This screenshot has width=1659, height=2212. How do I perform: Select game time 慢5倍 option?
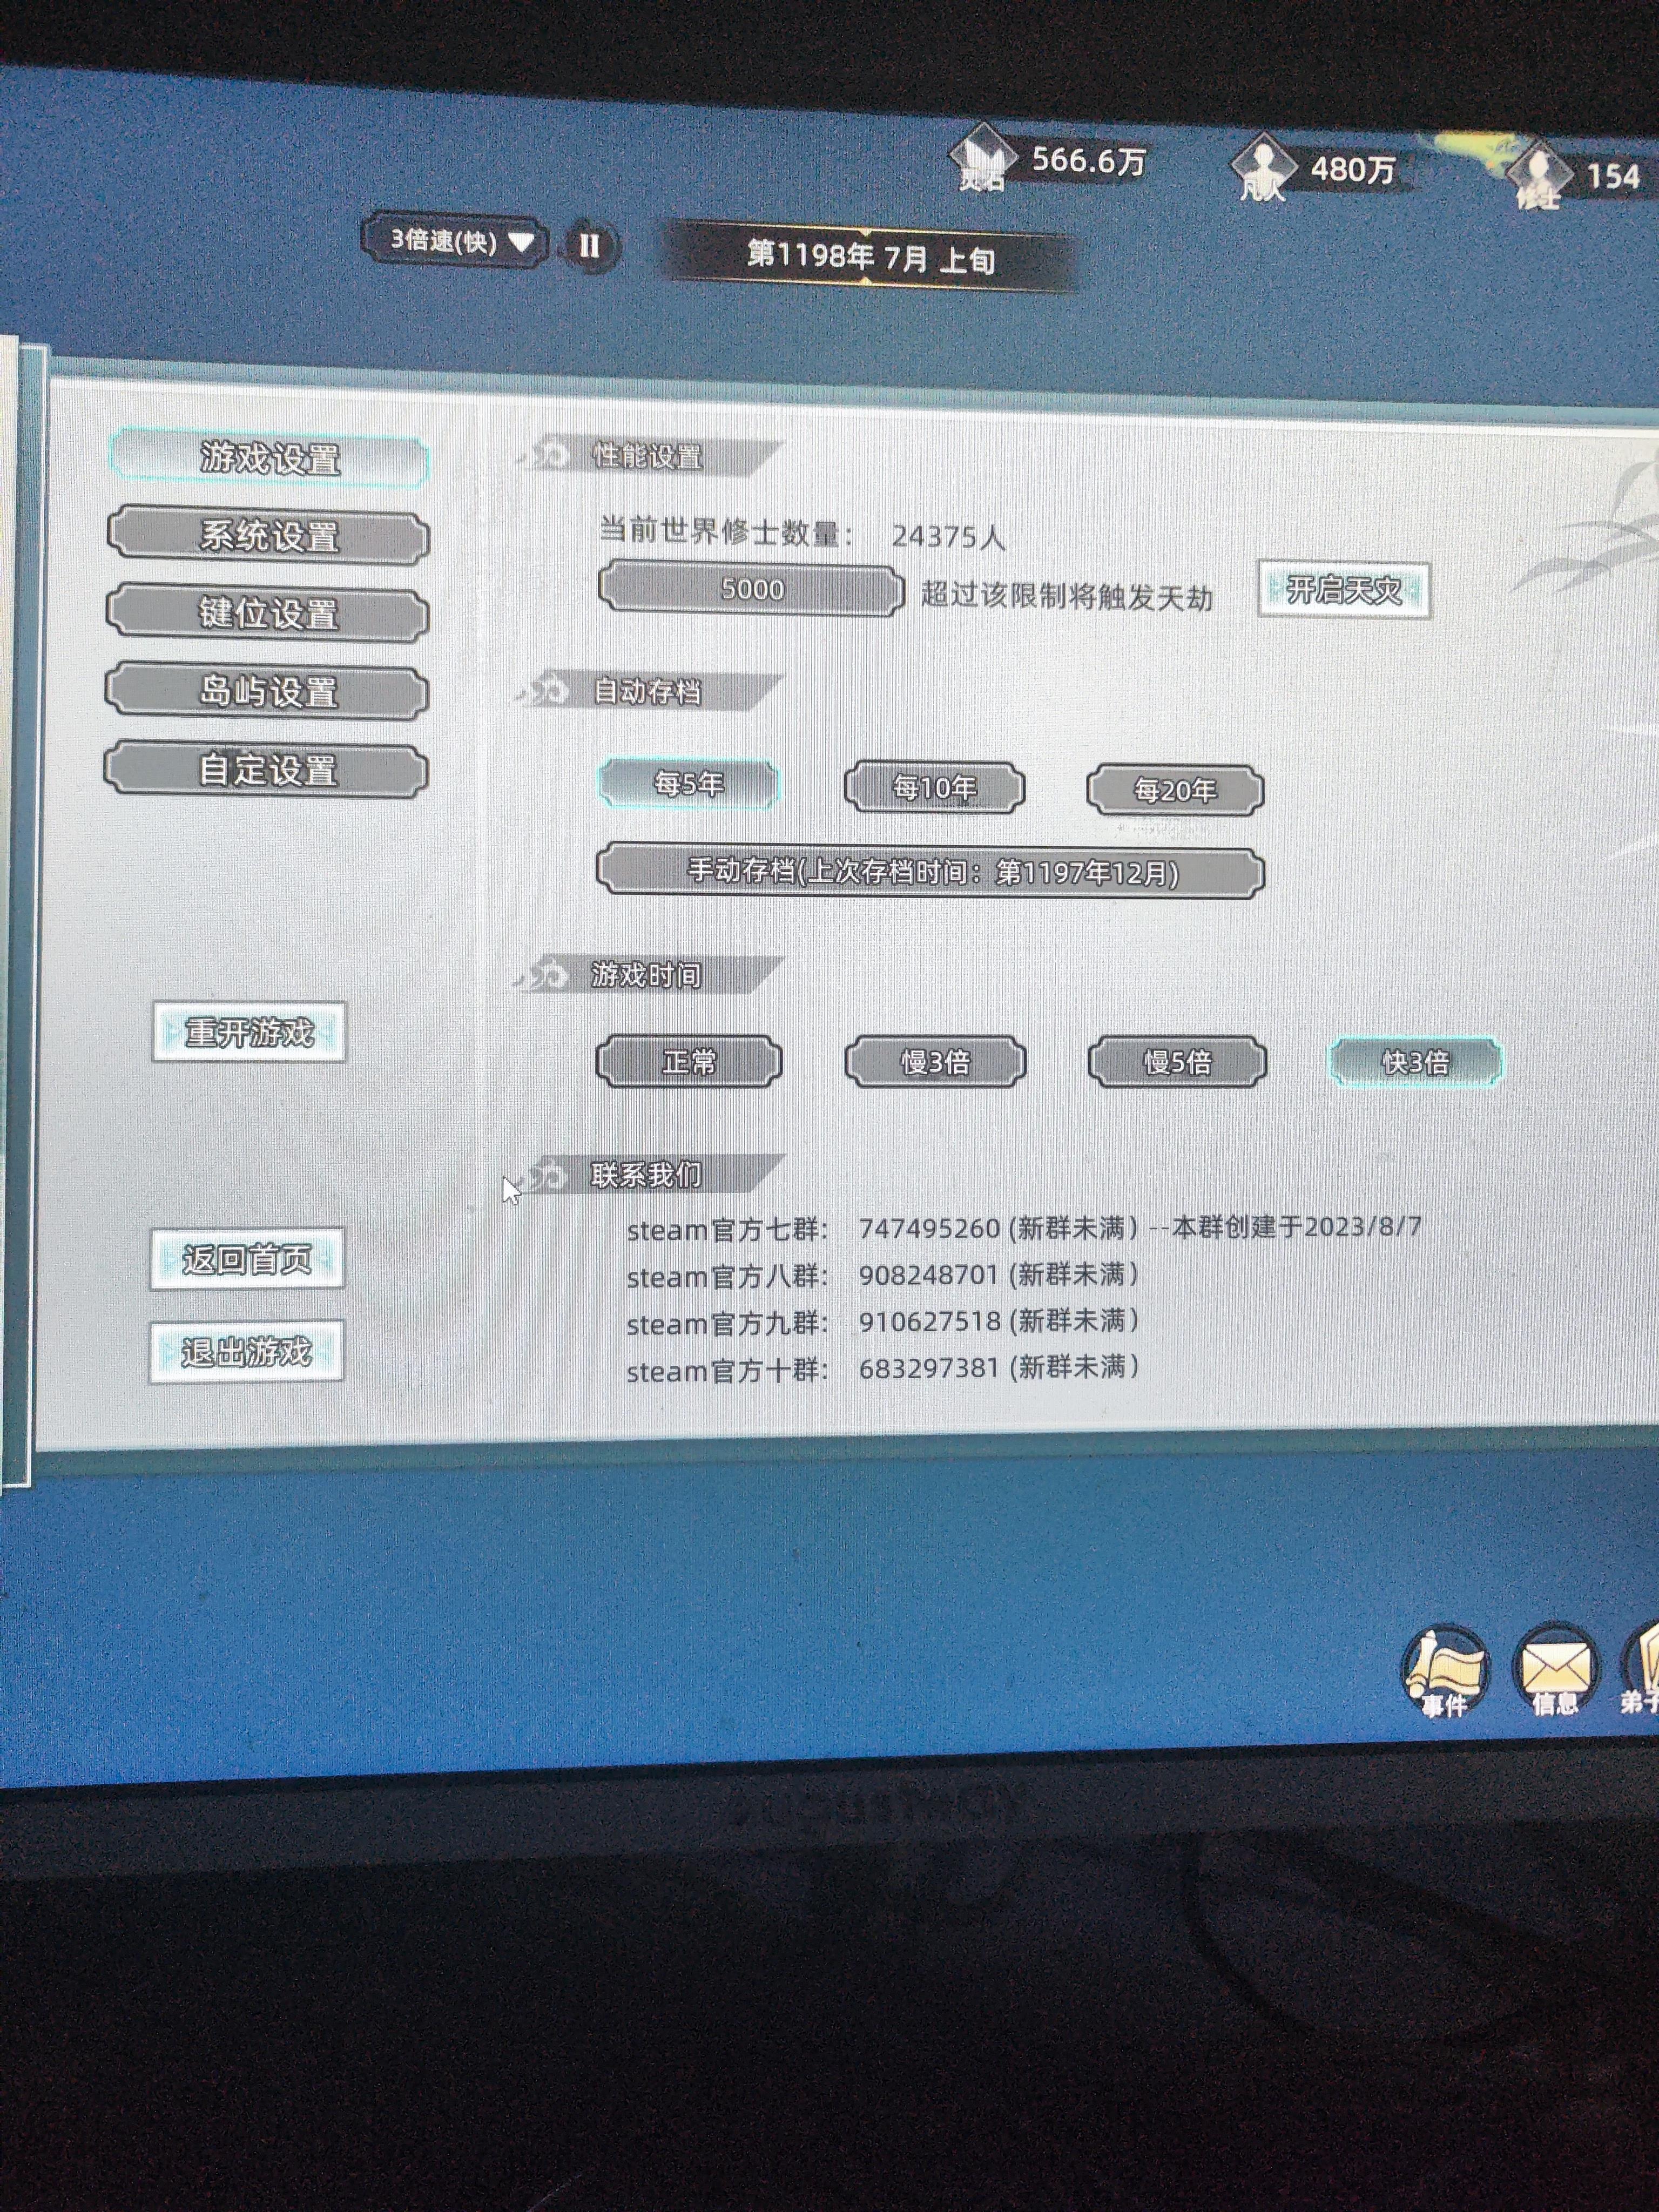coord(1177,1061)
